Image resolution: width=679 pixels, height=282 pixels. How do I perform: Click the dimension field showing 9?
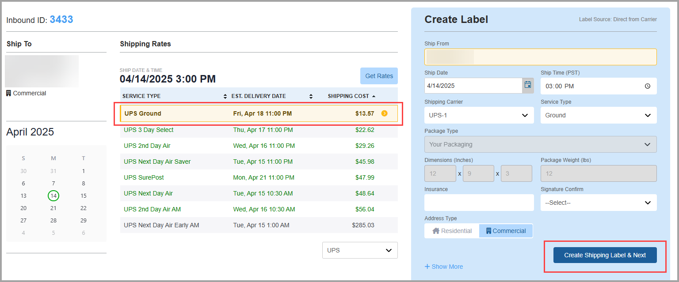point(478,173)
